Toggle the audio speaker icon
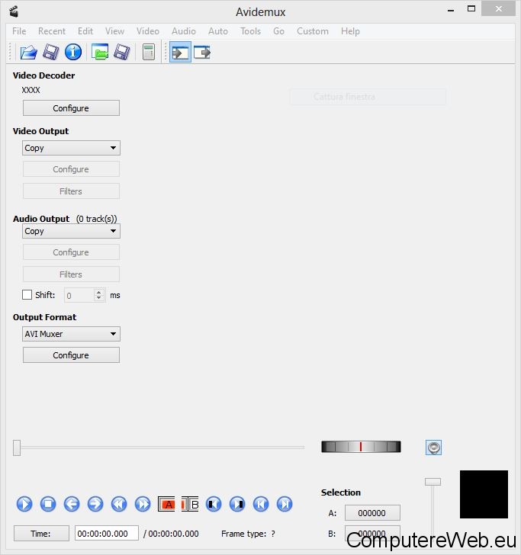This screenshot has height=555, width=521. click(x=433, y=448)
